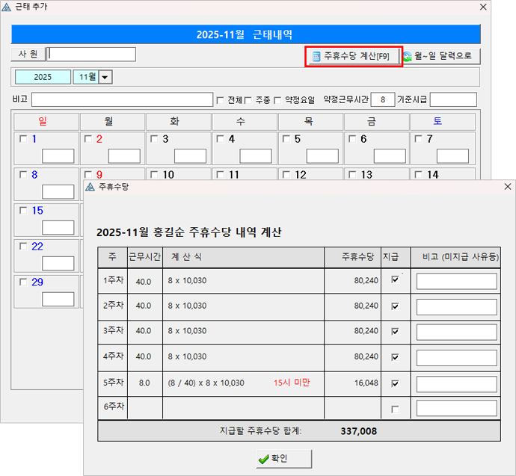Toggle the 전체 checkbox
This screenshot has height=476, width=516.
220,100
